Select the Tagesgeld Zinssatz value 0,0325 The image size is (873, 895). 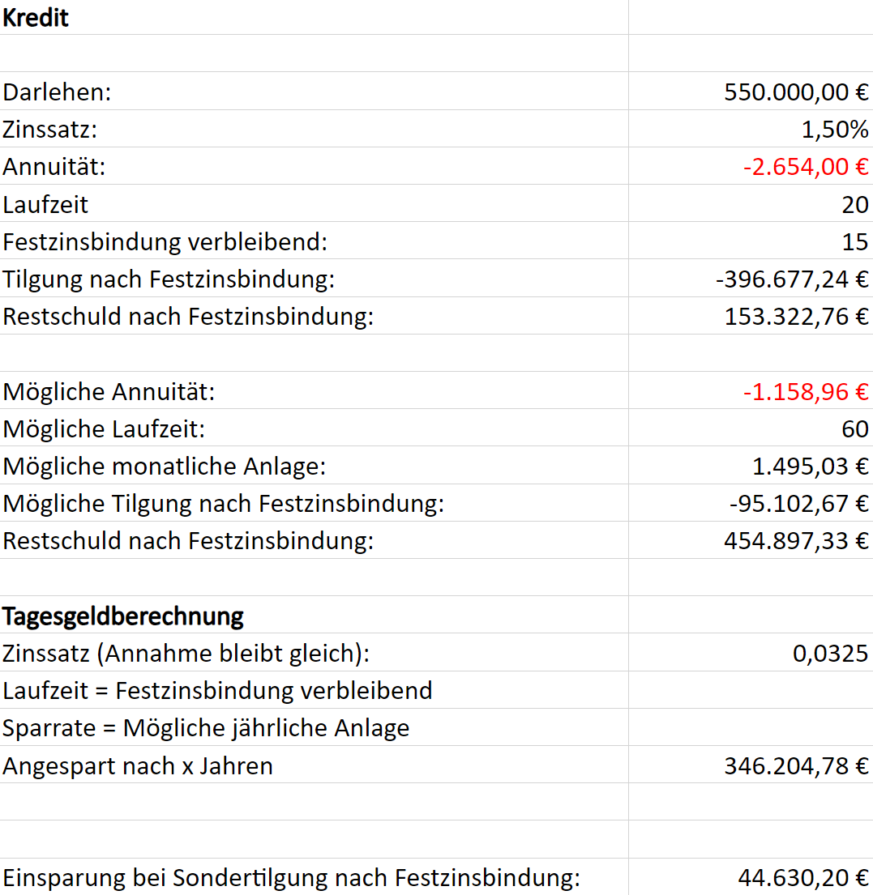(830, 654)
